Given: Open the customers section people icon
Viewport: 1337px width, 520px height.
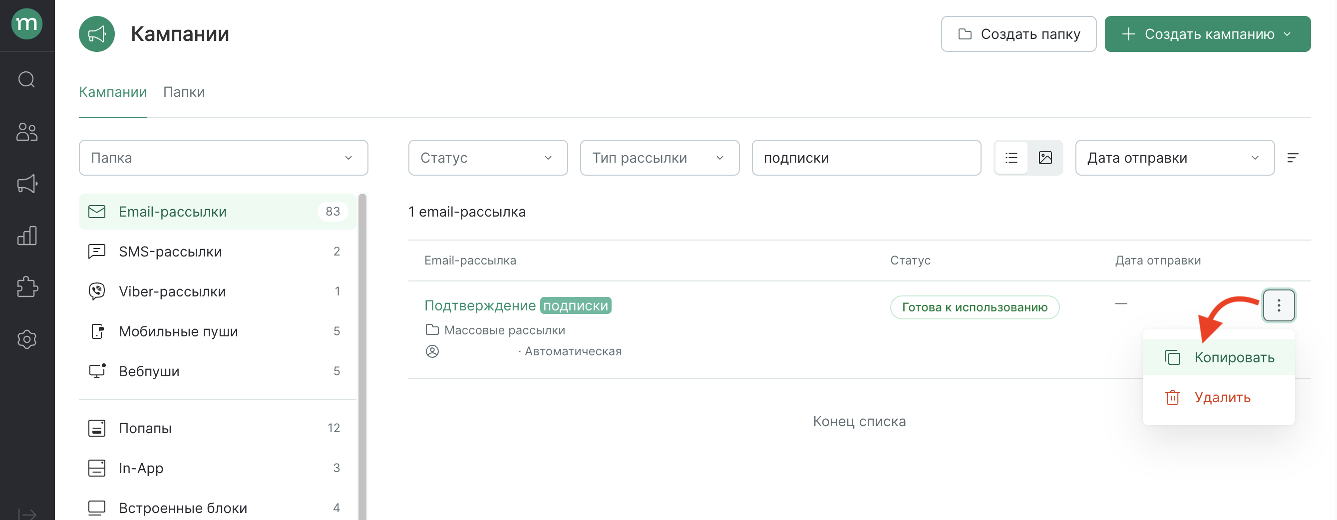Looking at the screenshot, I should tap(27, 132).
